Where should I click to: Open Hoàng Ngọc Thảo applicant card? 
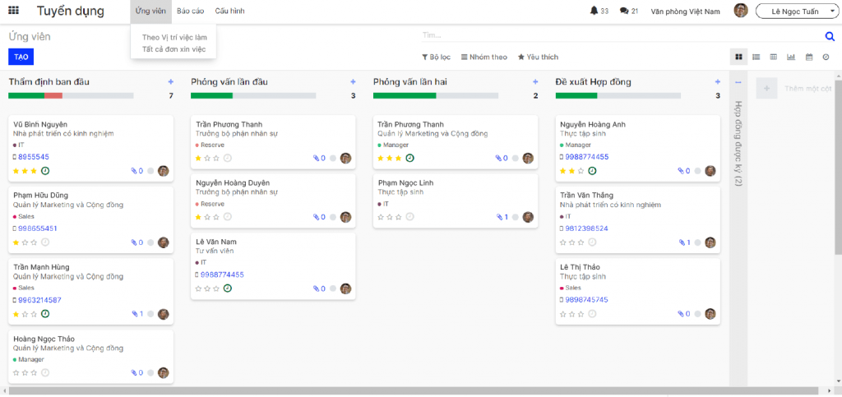click(x=90, y=357)
